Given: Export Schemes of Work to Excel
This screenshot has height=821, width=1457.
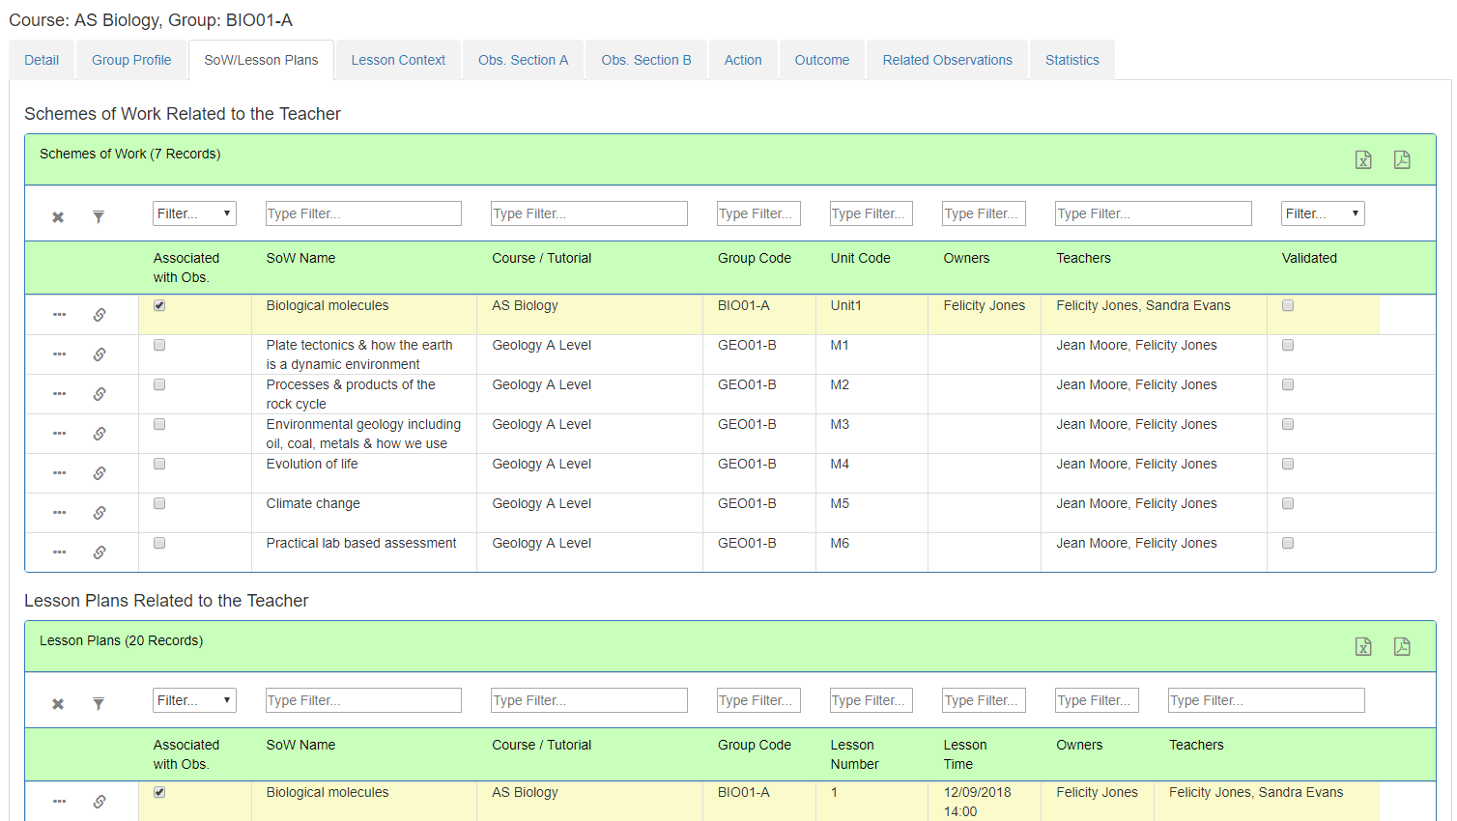Looking at the screenshot, I should 1363,160.
